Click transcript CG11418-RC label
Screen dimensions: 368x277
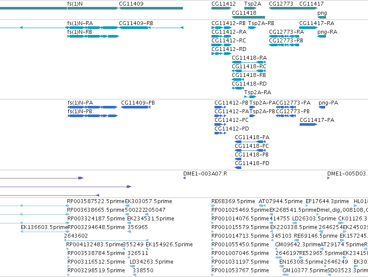tap(249, 67)
